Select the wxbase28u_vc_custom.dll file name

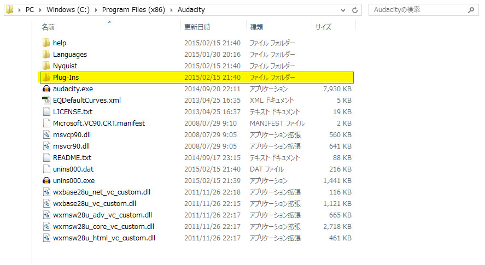click(95, 204)
